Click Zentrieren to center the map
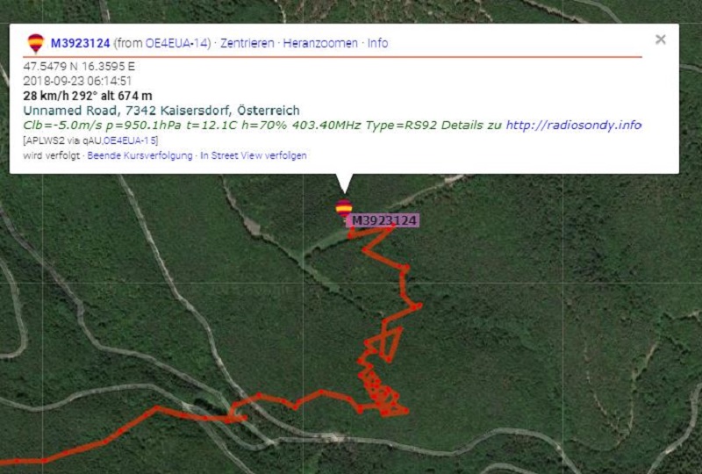 point(247,43)
